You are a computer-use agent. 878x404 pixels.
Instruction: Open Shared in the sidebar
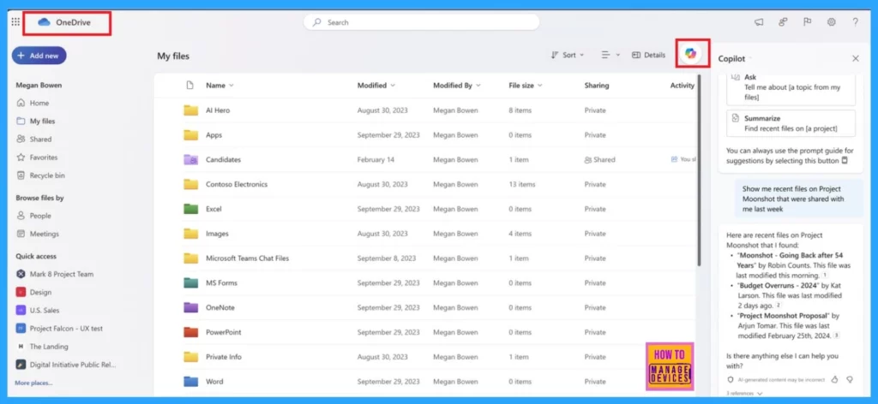(x=34, y=140)
